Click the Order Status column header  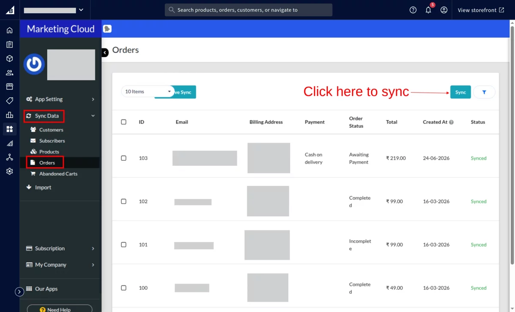(356, 122)
